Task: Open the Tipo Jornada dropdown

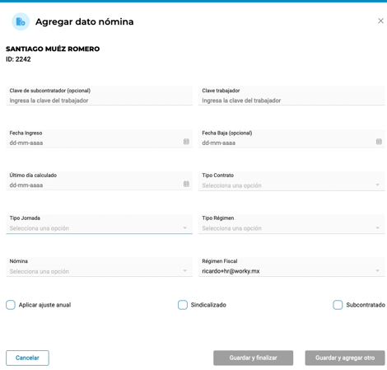Action: point(99,224)
